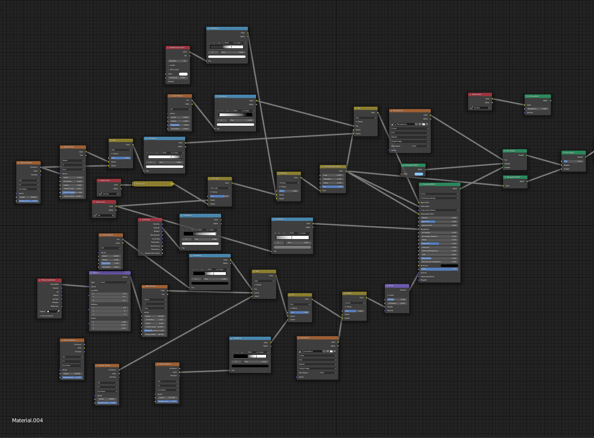Open Type Point dropdown in Mapping node
The width and height of the screenshot is (594, 438).
point(114,283)
